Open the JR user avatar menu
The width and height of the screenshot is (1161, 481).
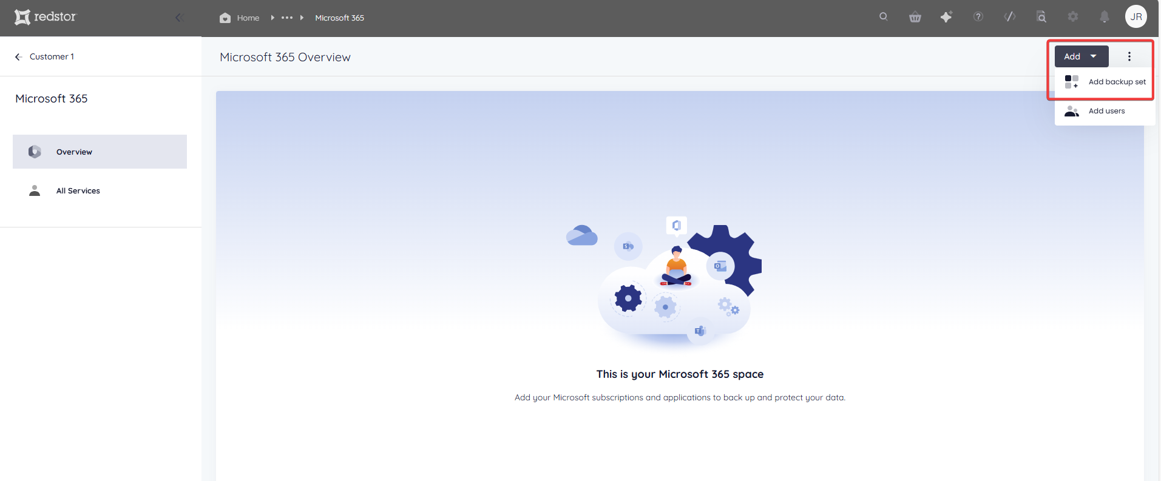[x=1136, y=16]
